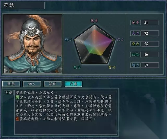Click the 華雄 name title box
Viewport: 167px width, 139px height.
[23, 5]
